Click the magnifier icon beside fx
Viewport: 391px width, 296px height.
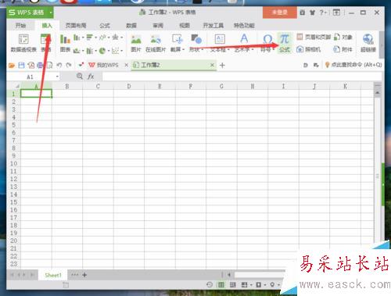tap(80, 77)
